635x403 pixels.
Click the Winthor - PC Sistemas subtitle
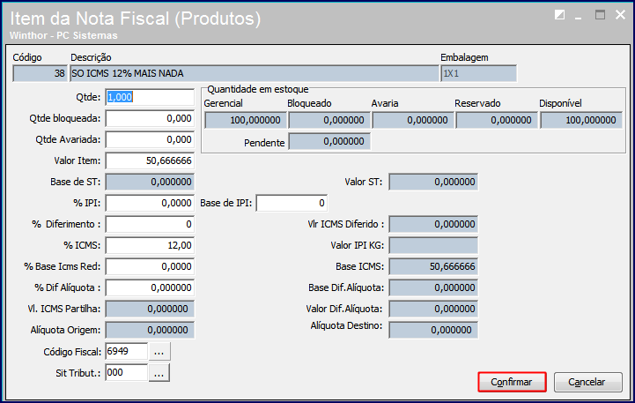click(63, 35)
